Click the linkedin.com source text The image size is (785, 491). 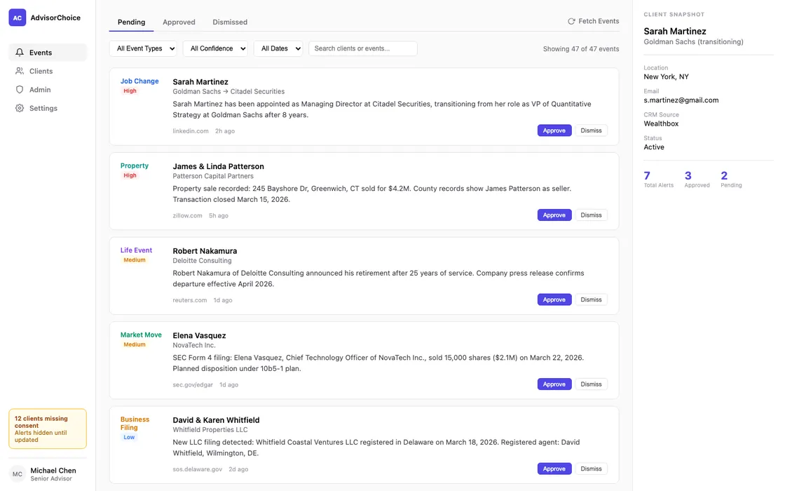190,131
